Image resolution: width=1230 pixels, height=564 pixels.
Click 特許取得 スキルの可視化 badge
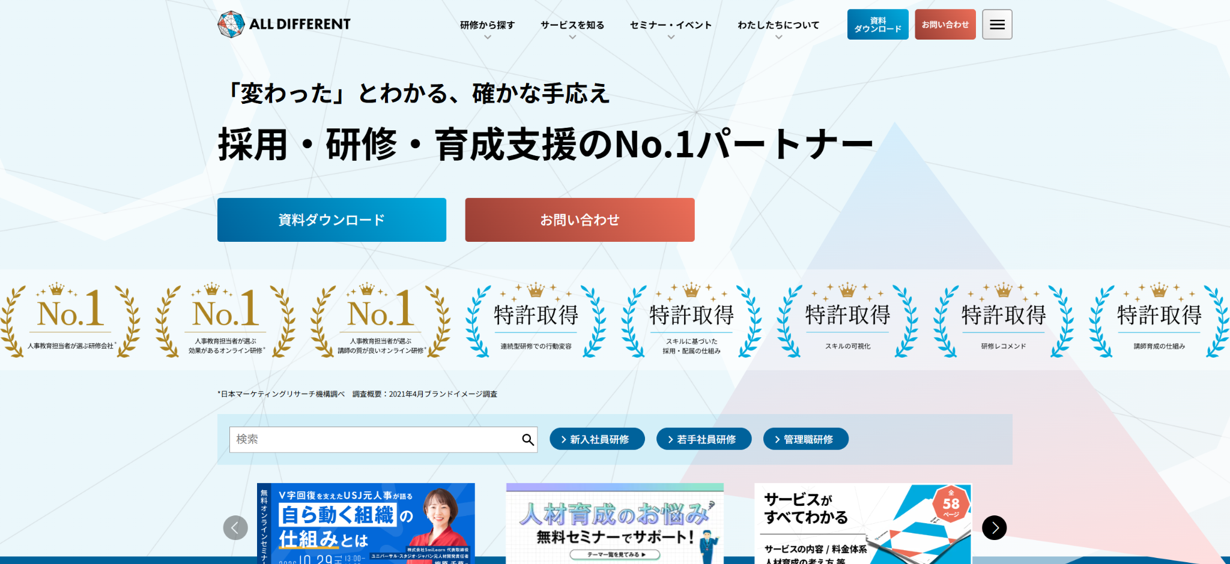(x=847, y=320)
